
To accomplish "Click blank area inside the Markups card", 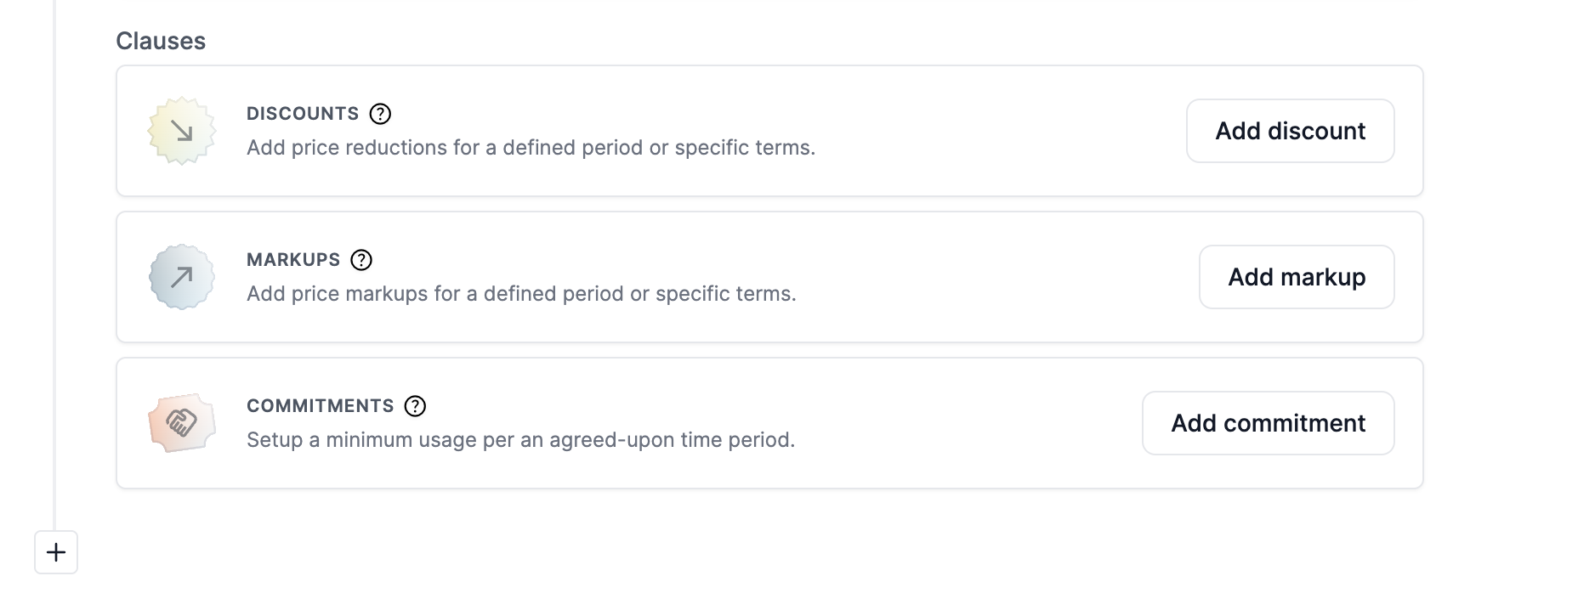I will click(978, 277).
